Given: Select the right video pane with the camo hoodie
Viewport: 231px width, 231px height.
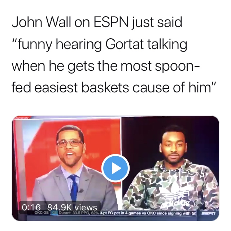Looking at the screenshot, I should (170, 164).
